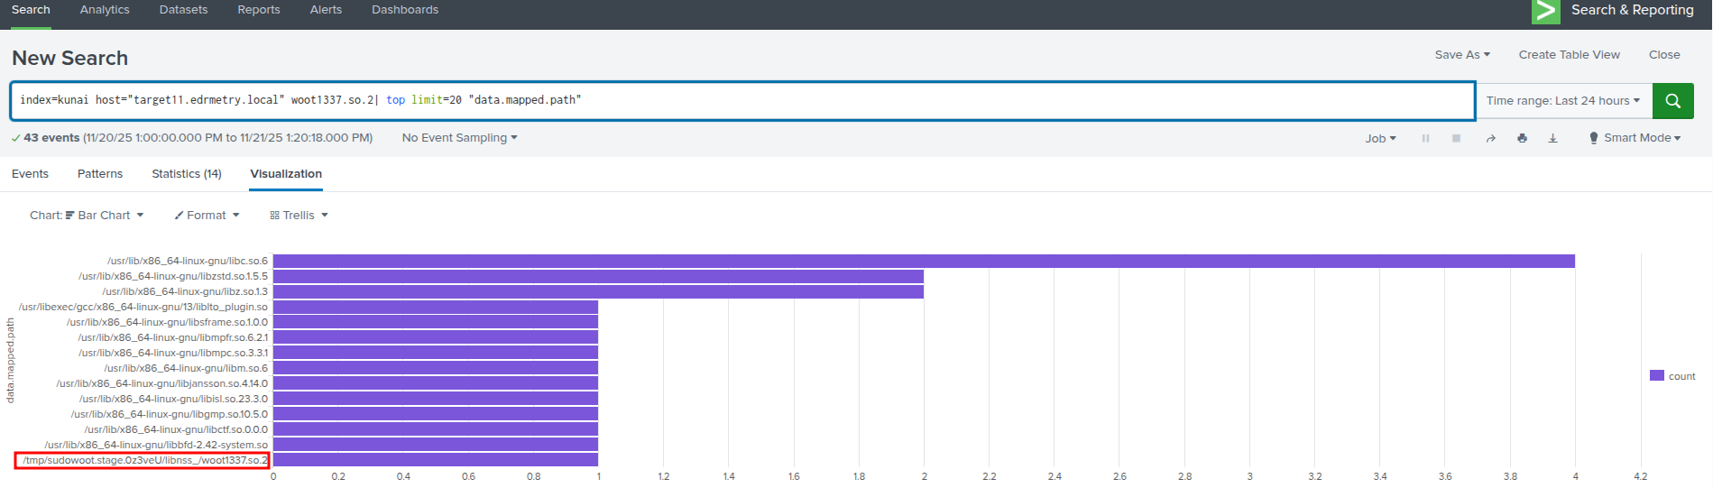
Task: Open the Time range picker
Action: click(1562, 101)
